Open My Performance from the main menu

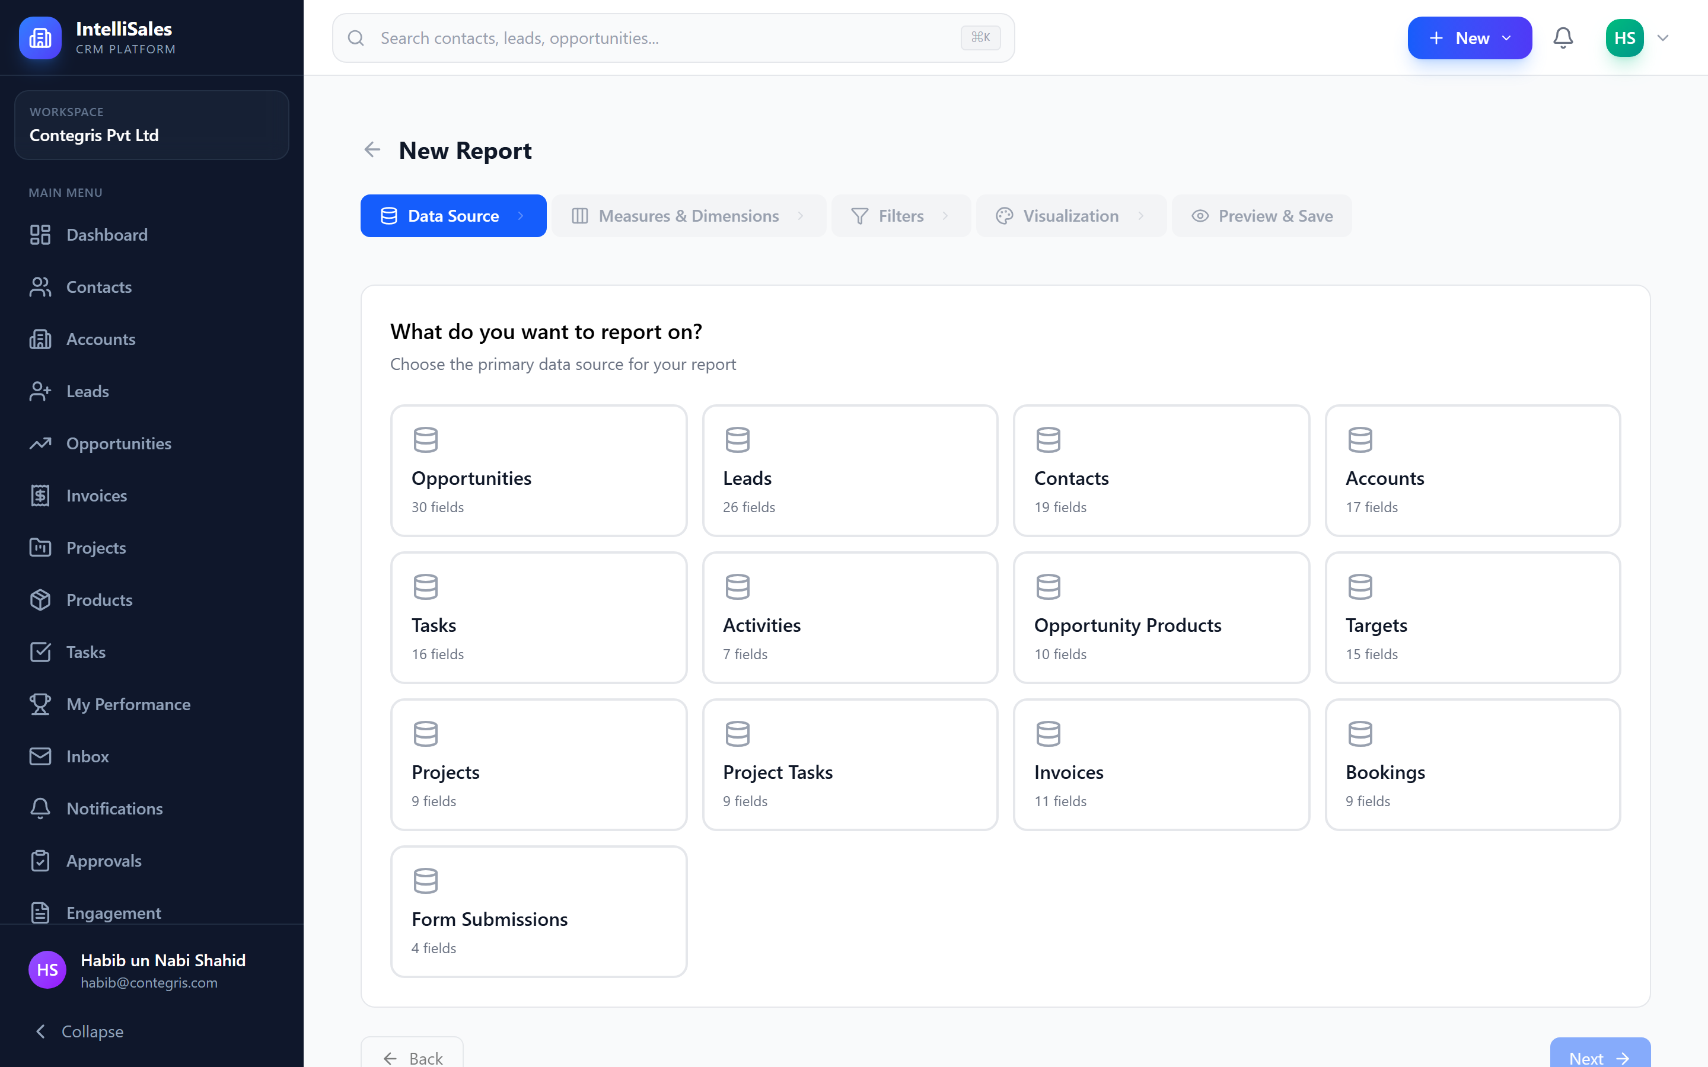pos(152,704)
